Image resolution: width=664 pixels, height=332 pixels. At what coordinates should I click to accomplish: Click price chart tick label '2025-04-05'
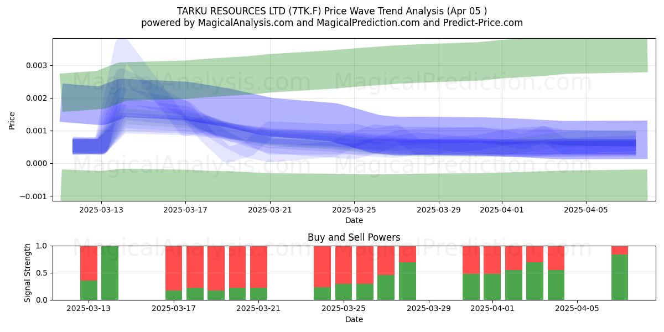(587, 210)
